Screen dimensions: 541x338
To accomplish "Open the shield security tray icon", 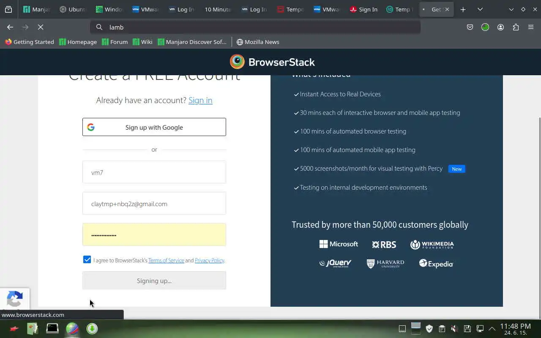I will click(x=429, y=328).
